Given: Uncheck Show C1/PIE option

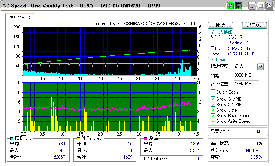Looking at the screenshot, I should pyautogui.click(x=213, y=98).
